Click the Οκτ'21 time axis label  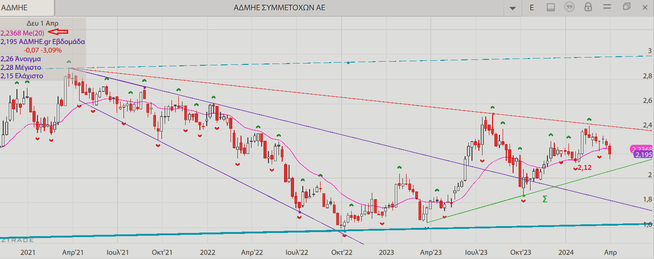pyautogui.click(x=162, y=252)
